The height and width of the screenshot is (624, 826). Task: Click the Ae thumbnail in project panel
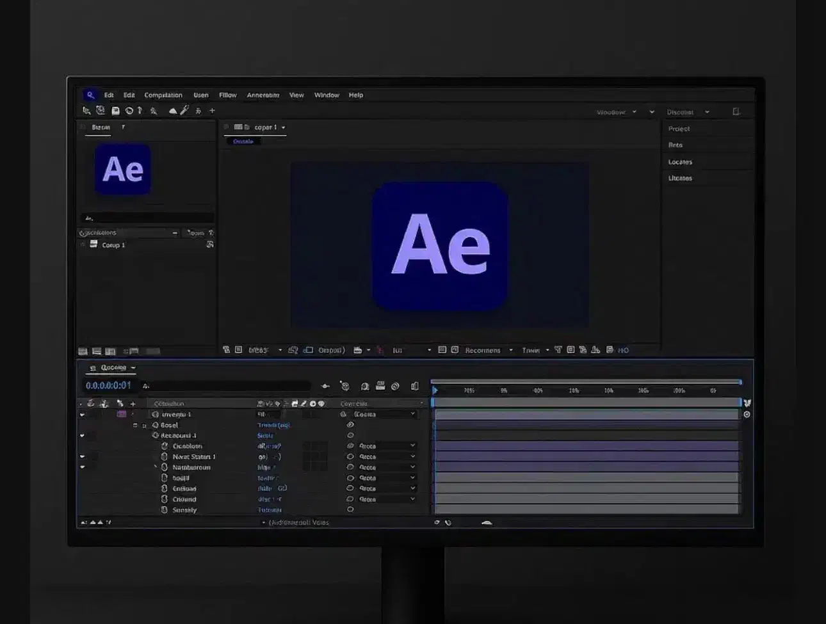pyautogui.click(x=123, y=169)
